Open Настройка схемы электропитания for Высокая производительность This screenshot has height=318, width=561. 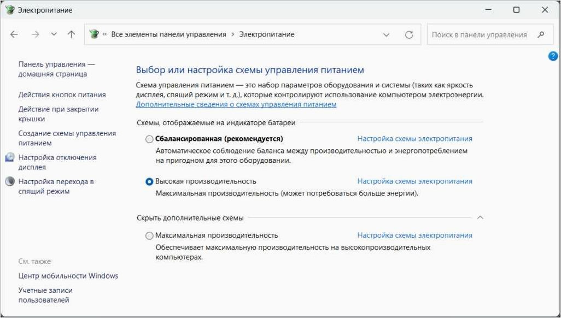point(414,181)
